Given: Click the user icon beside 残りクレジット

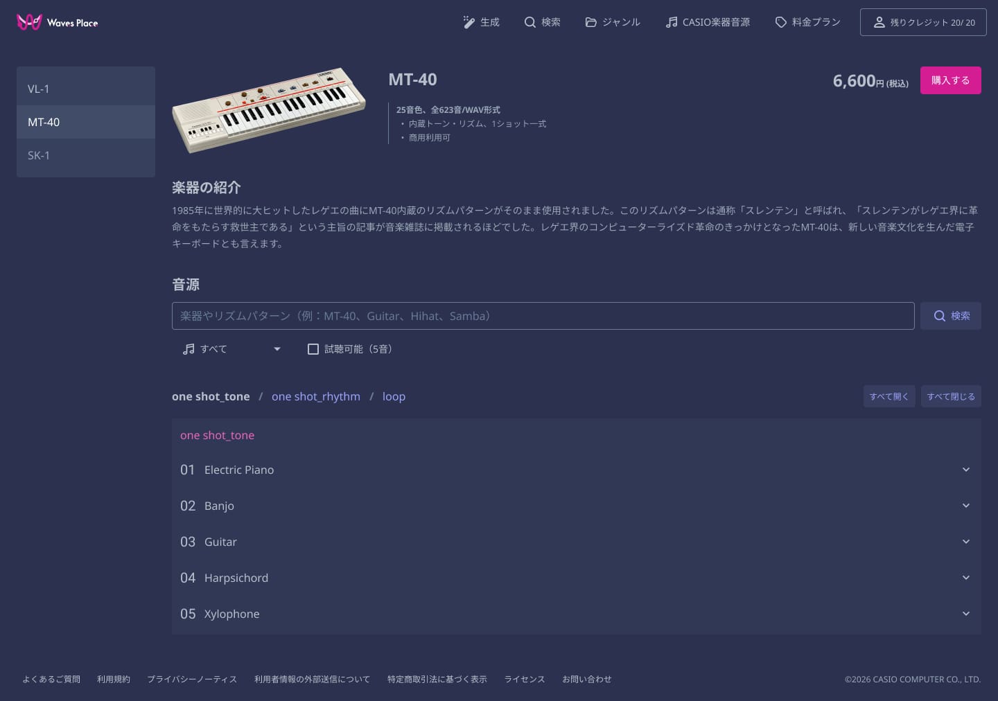Looking at the screenshot, I should pyautogui.click(x=879, y=22).
